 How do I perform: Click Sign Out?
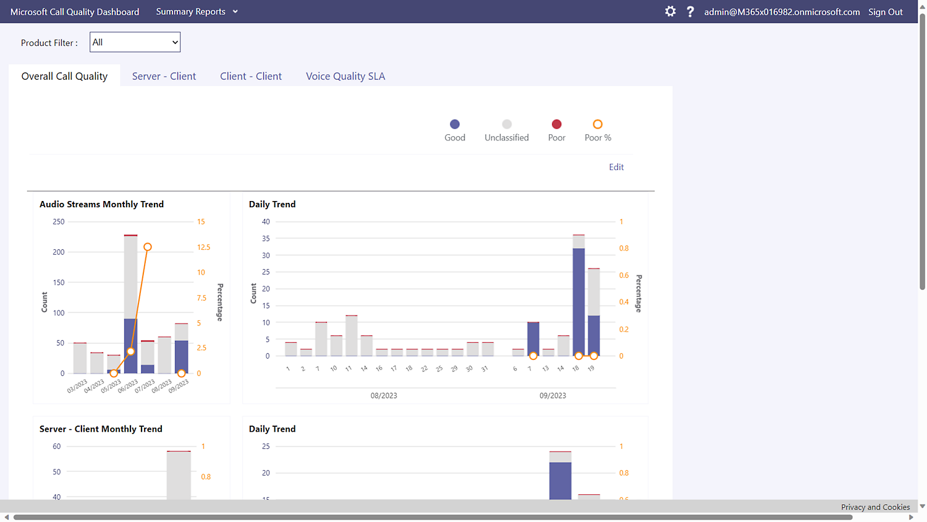pos(886,12)
